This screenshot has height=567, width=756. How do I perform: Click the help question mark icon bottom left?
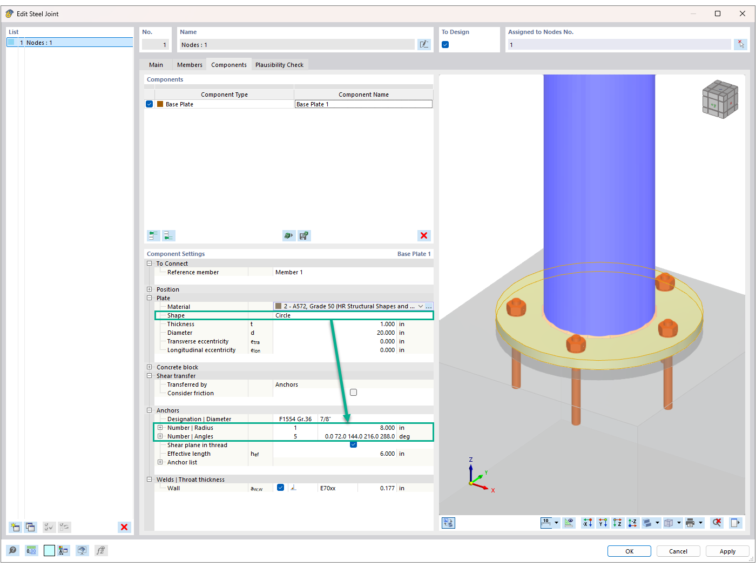tap(12, 550)
